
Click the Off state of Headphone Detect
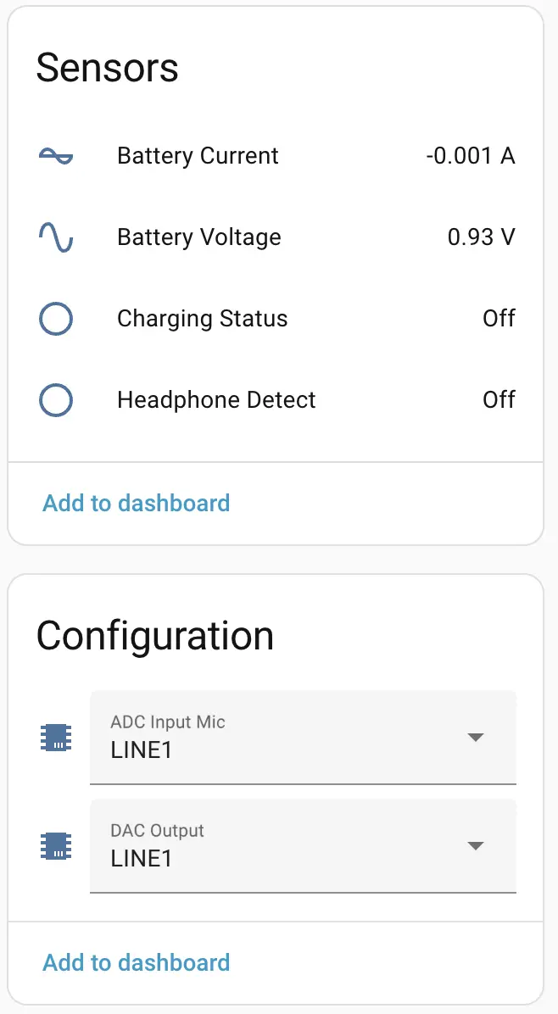click(x=499, y=400)
